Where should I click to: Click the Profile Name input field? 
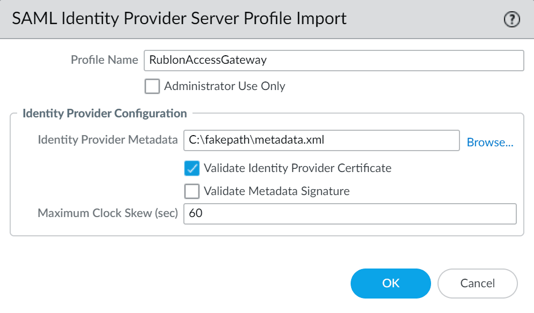(x=332, y=61)
